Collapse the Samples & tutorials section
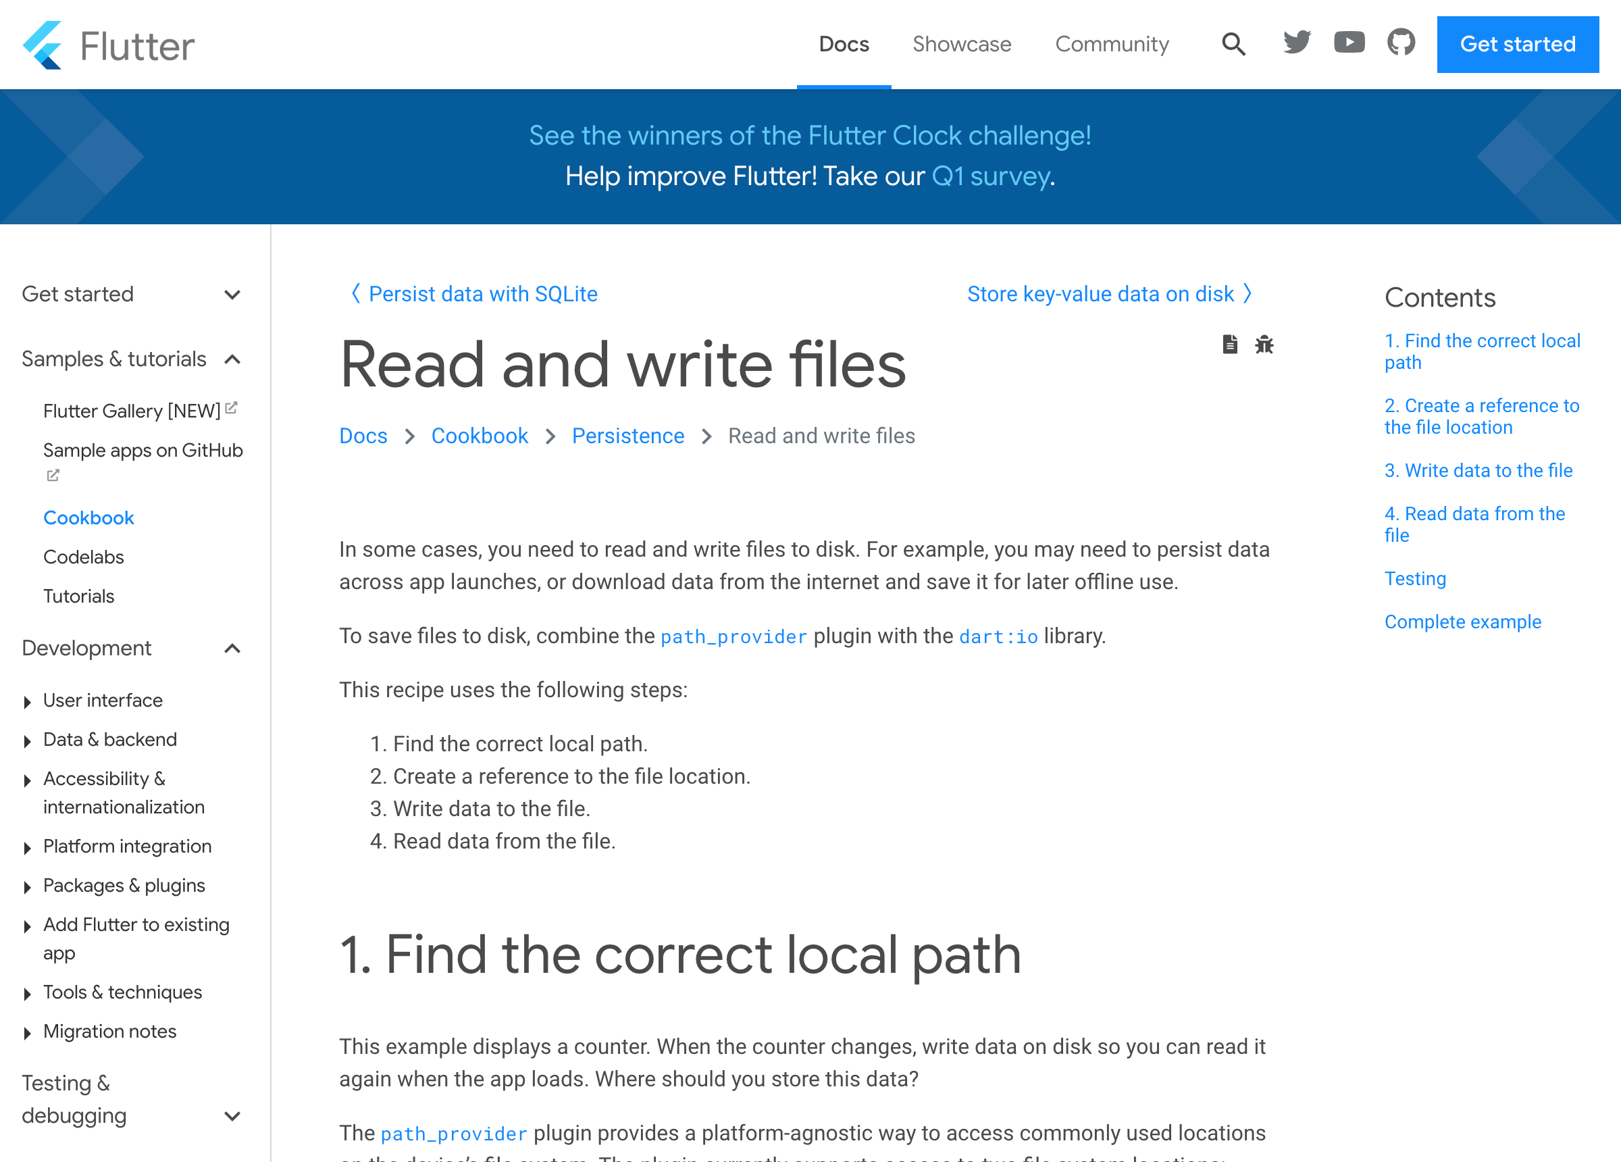 [232, 359]
